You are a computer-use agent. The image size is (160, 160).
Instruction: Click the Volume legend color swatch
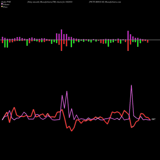(2, 4)
